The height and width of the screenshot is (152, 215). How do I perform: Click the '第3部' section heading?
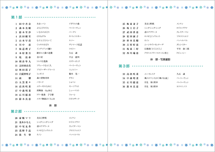(x=124, y=66)
